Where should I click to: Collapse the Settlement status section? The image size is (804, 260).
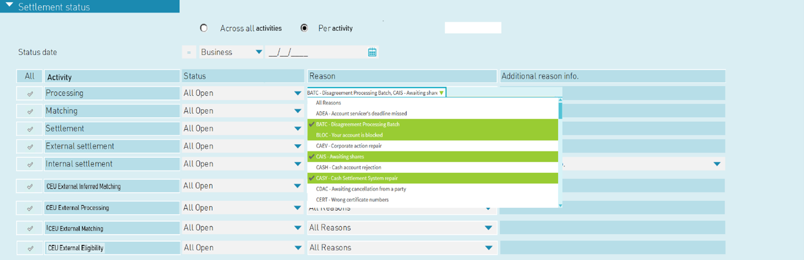pyautogui.click(x=9, y=6)
